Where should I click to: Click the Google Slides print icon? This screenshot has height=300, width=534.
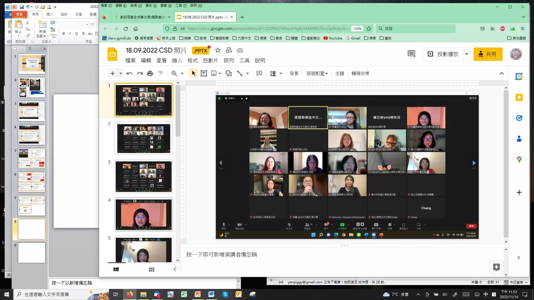point(150,73)
